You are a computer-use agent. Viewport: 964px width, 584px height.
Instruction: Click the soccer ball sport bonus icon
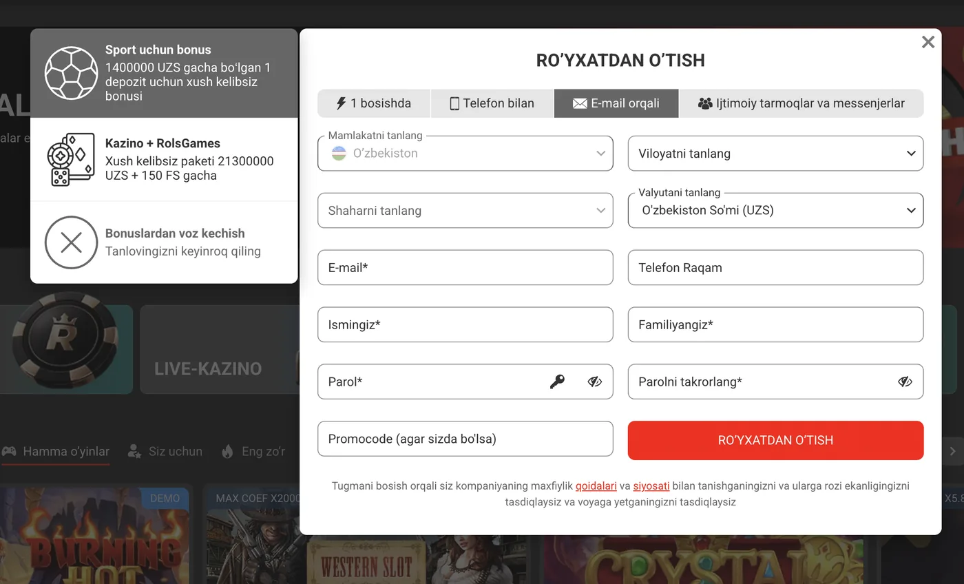71,73
